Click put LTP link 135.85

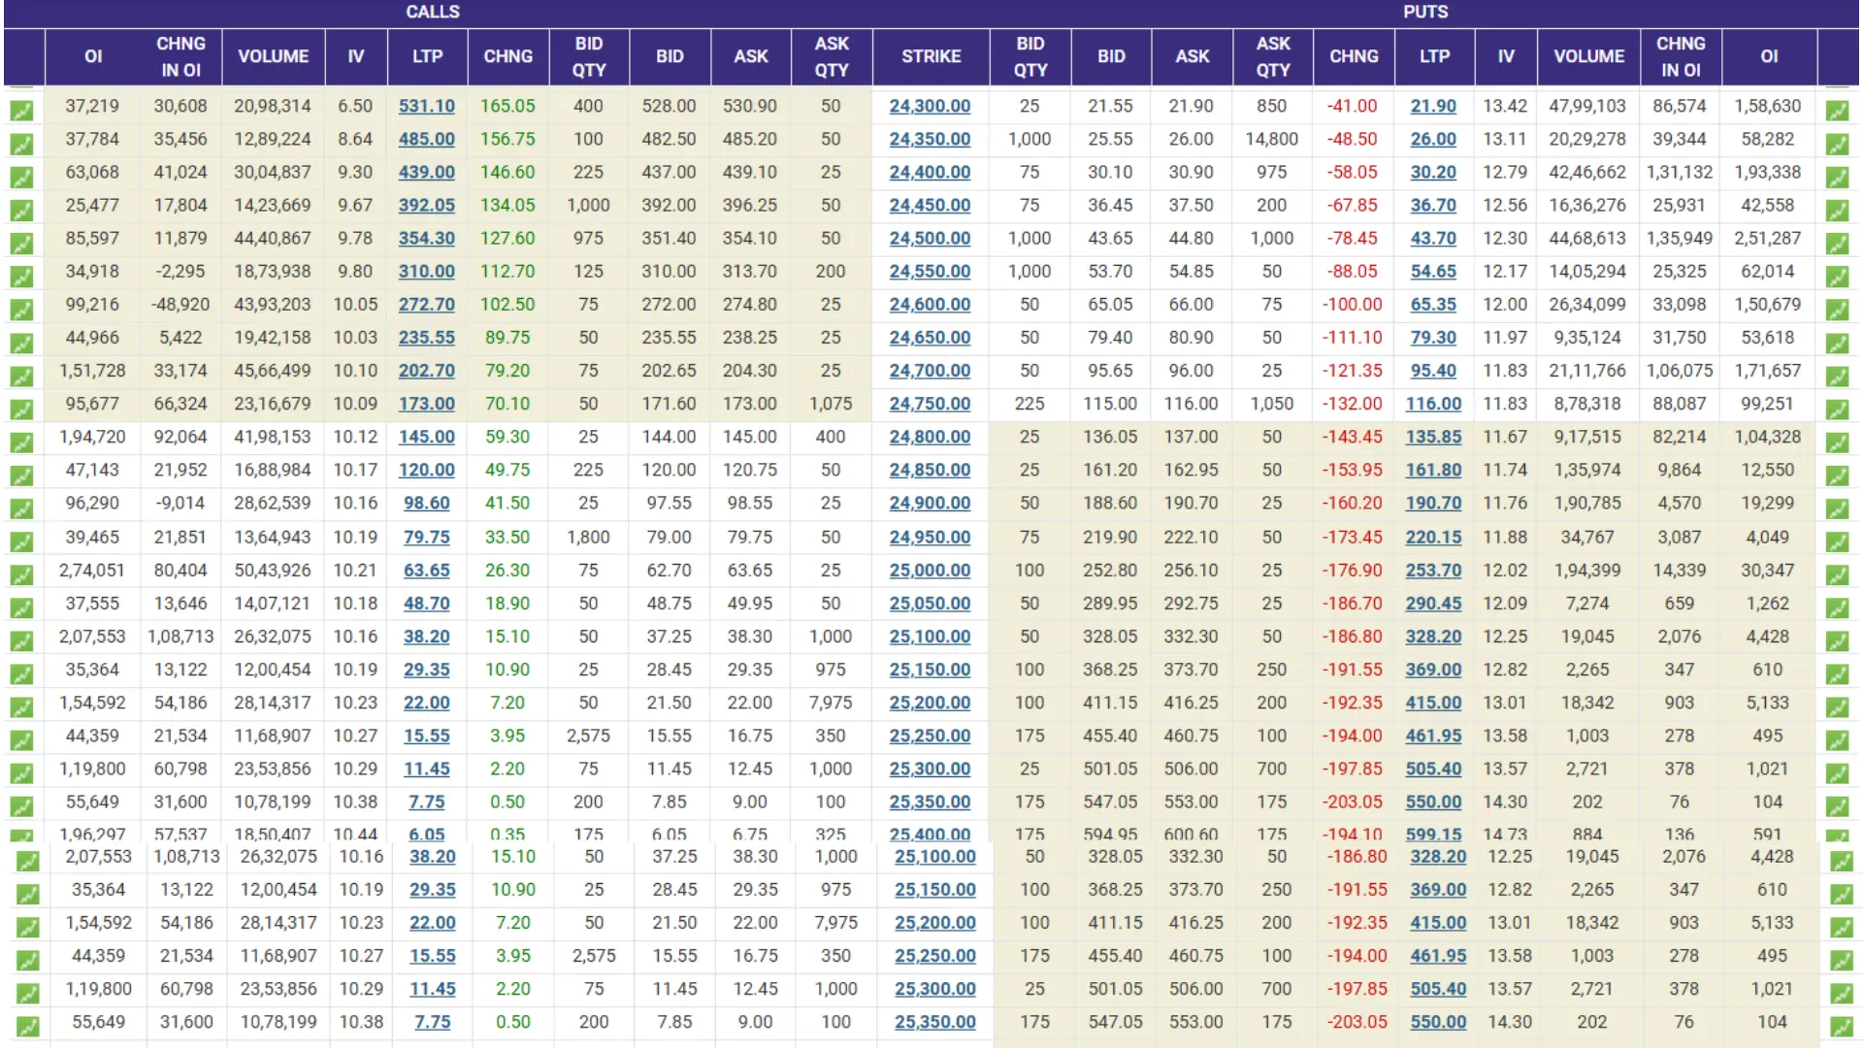point(1433,437)
